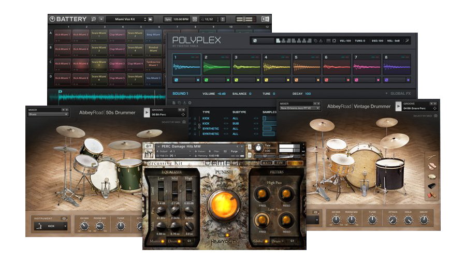Click the Battery power logo icon
The height and width of the screenshot is (264, 466).
tap(52, 19)
